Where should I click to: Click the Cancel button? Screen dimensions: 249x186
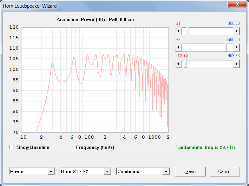tap(225, 171)
